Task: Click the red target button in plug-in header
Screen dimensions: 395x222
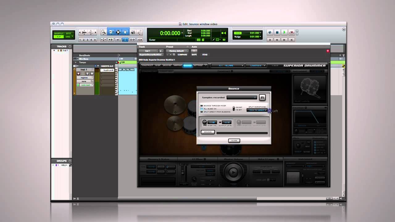Action: pos(328,51)
